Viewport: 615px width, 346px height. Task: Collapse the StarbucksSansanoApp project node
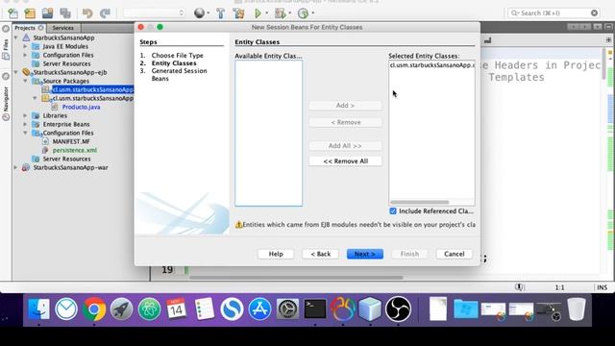click(16, 37)
